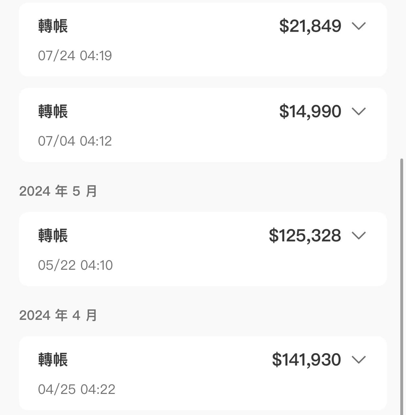
Task: Select the 轉帳 label for 05/22
Action: coord(53,235)
